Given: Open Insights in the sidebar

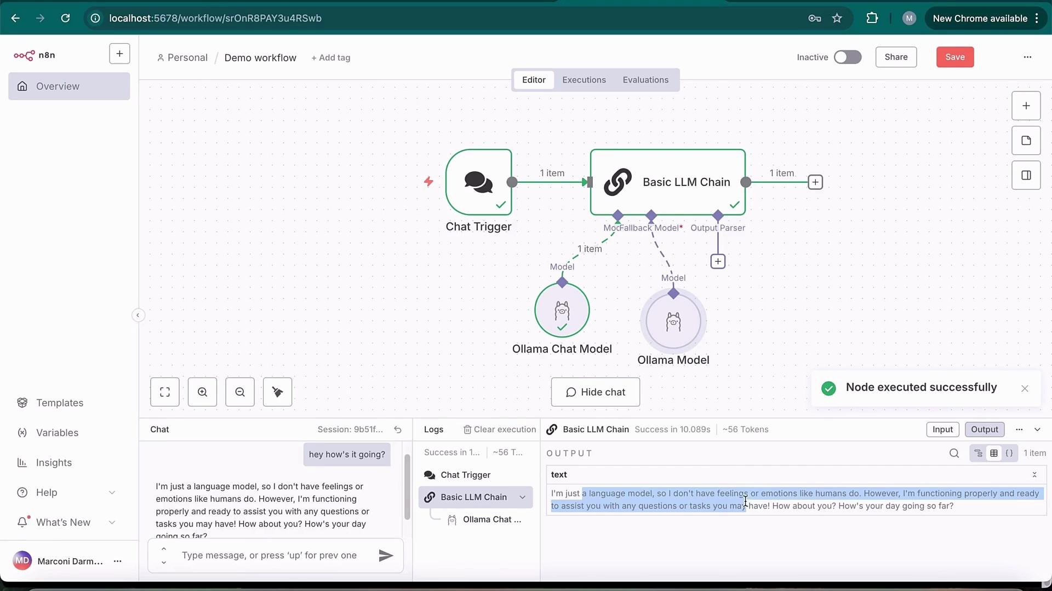Looking at the screenshot, I should [54, 463].
